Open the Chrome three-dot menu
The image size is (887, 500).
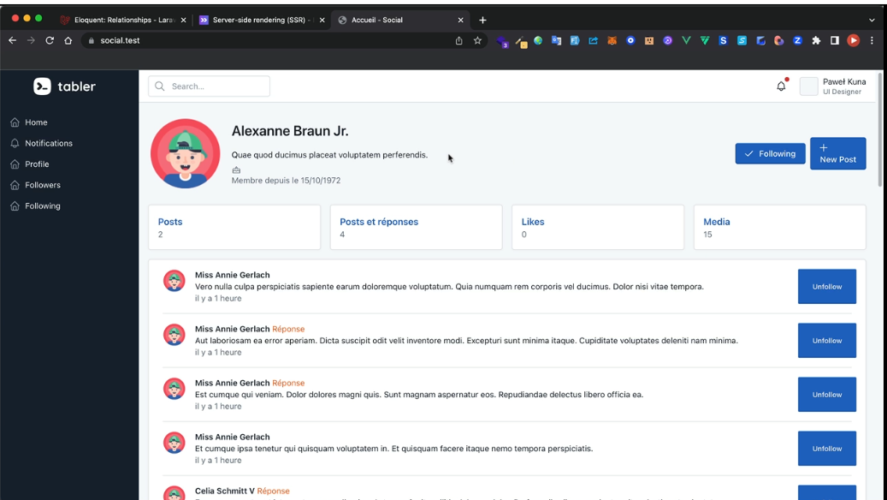(872, 39)
